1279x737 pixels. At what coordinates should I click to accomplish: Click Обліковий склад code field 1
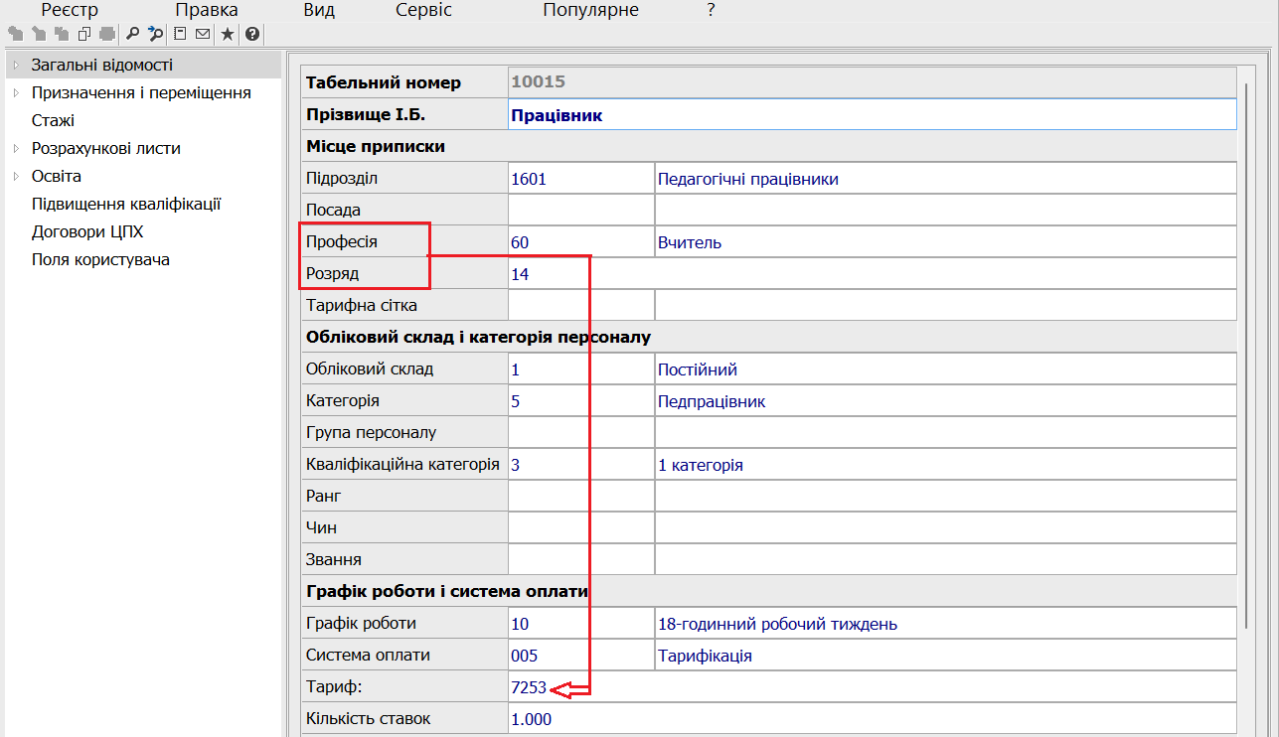[580, 369]
